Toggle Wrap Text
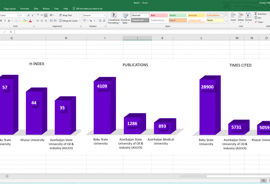 [65, 15]
